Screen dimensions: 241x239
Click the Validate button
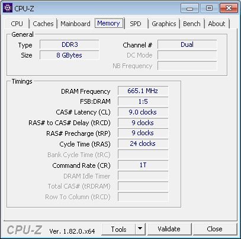tap(169, 229)
